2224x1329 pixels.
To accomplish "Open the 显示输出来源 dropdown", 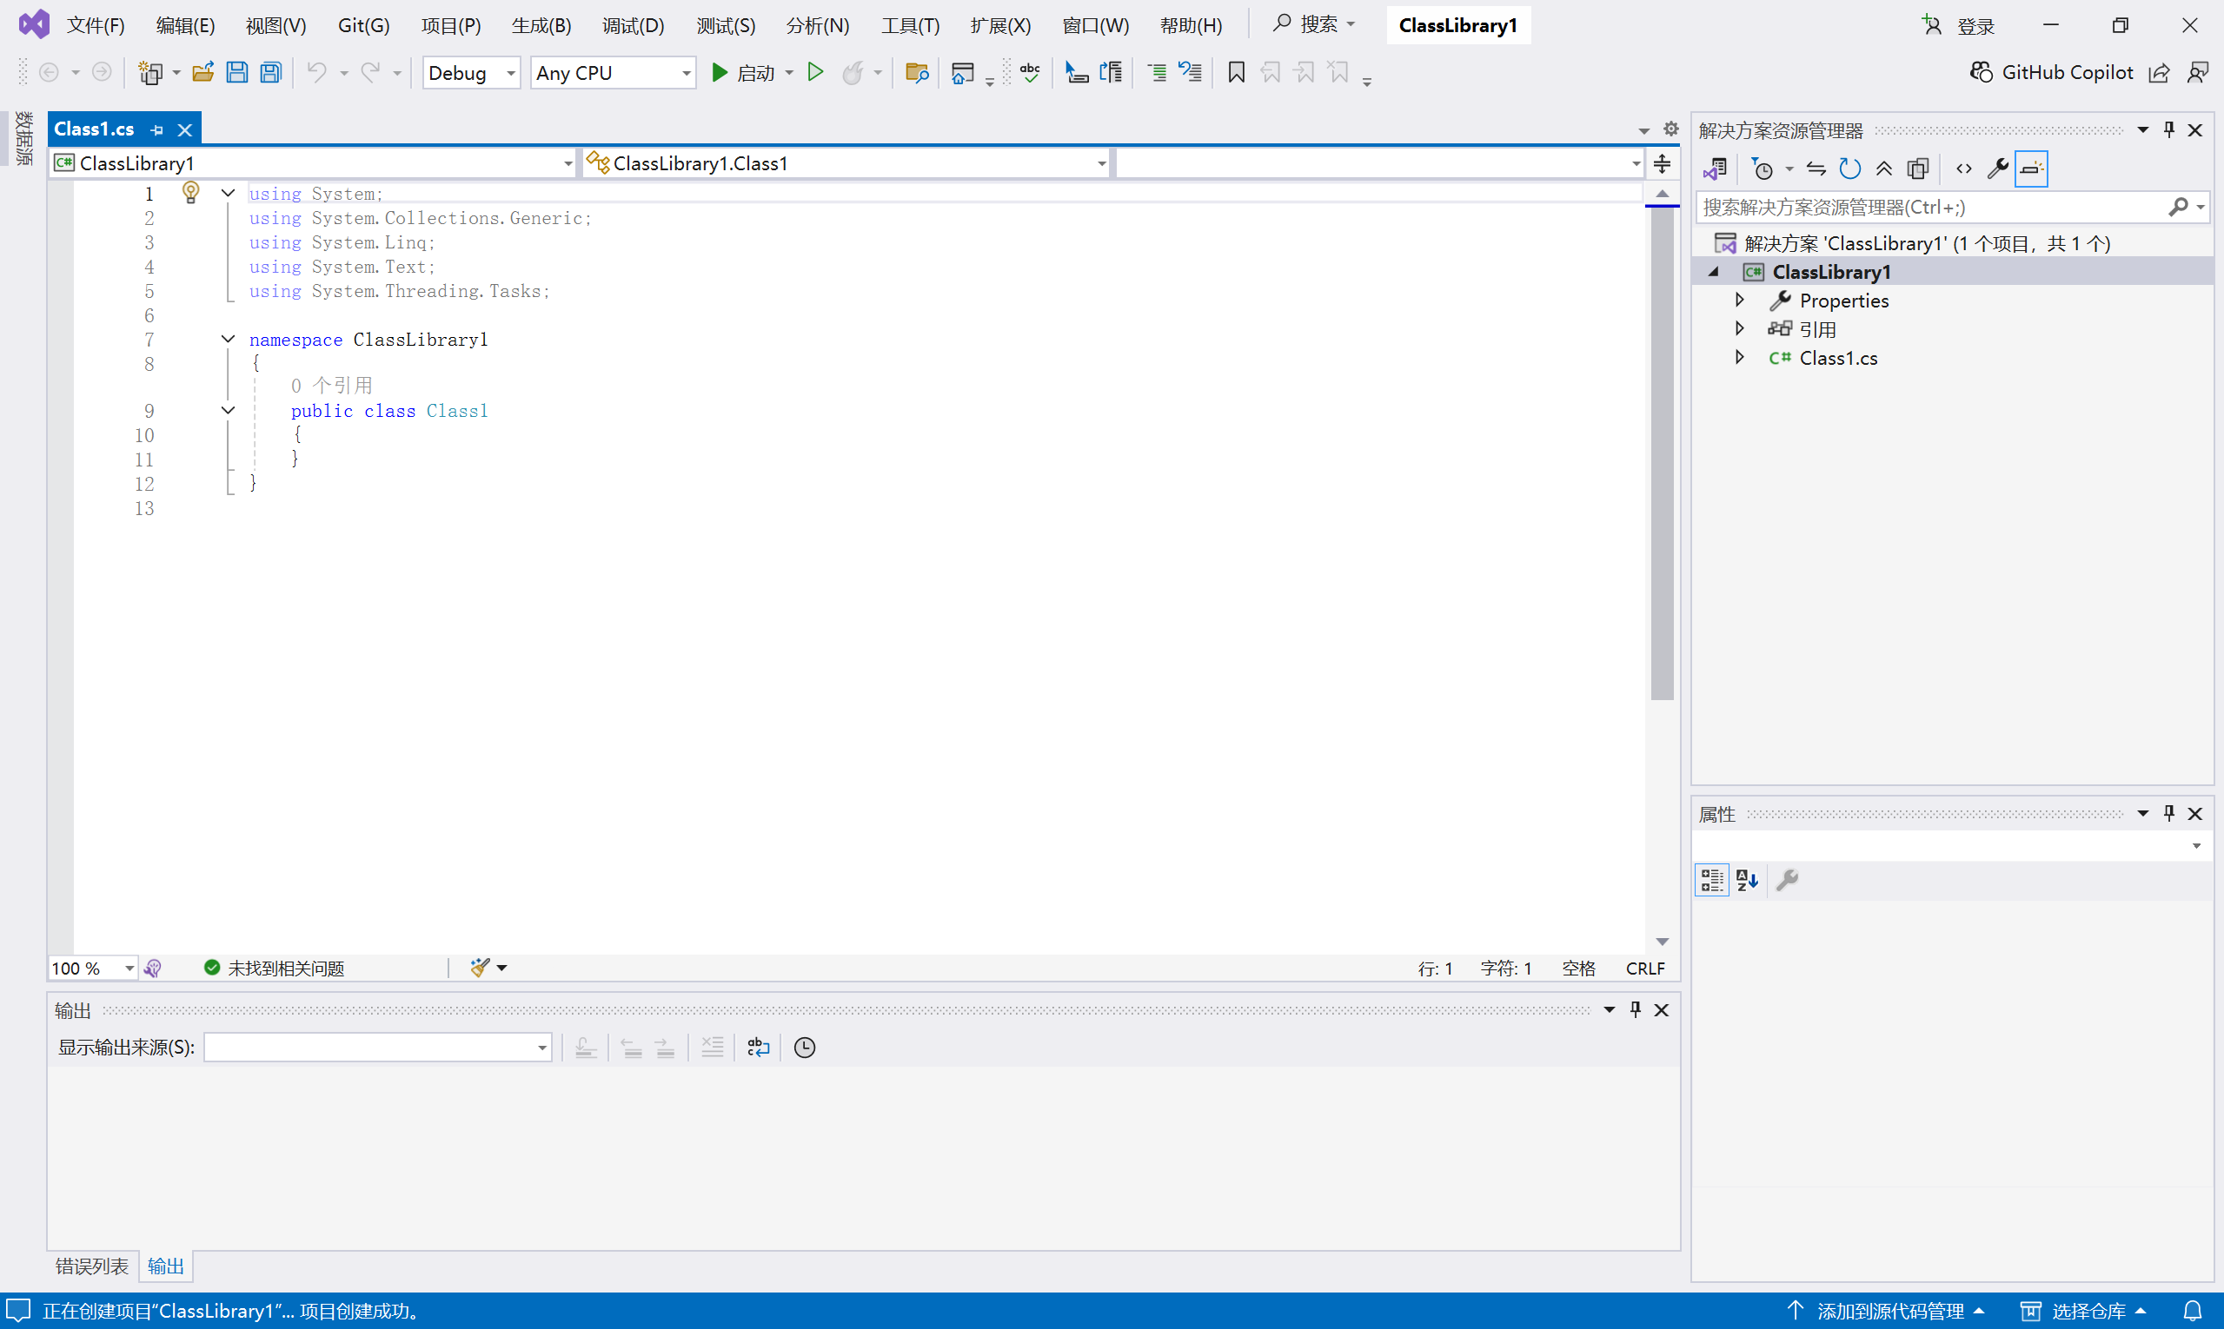I will [541, 1046].
